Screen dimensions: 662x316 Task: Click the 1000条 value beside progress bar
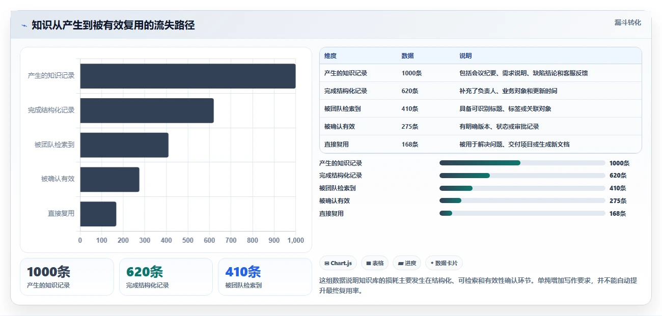619,163
